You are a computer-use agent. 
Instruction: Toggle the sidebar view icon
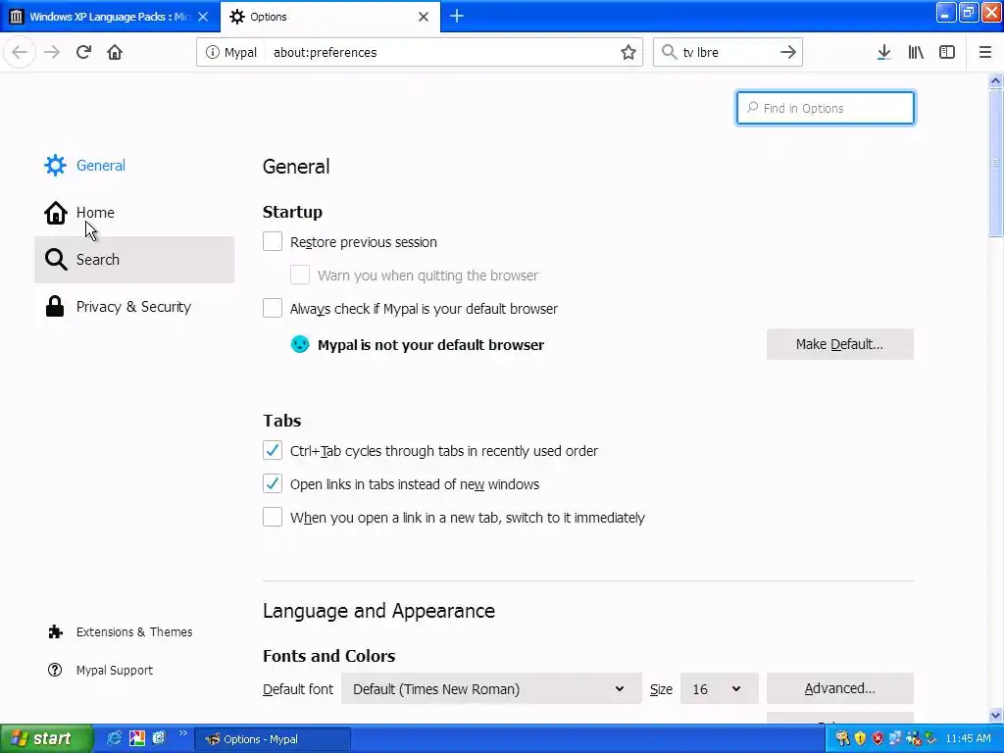coord(947,53)
